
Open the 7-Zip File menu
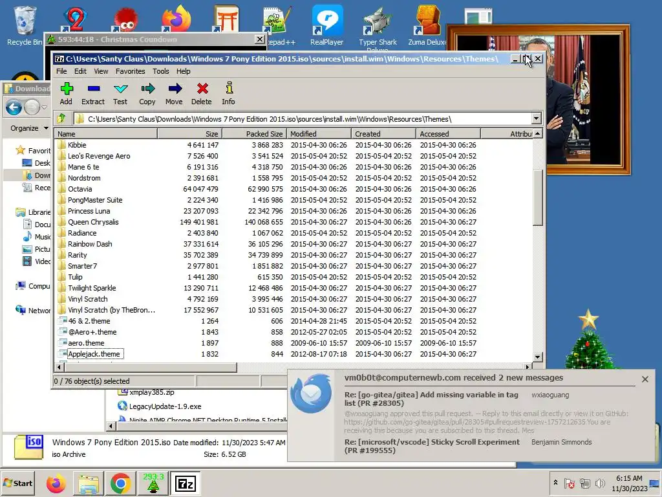click(x=61, y=71)
